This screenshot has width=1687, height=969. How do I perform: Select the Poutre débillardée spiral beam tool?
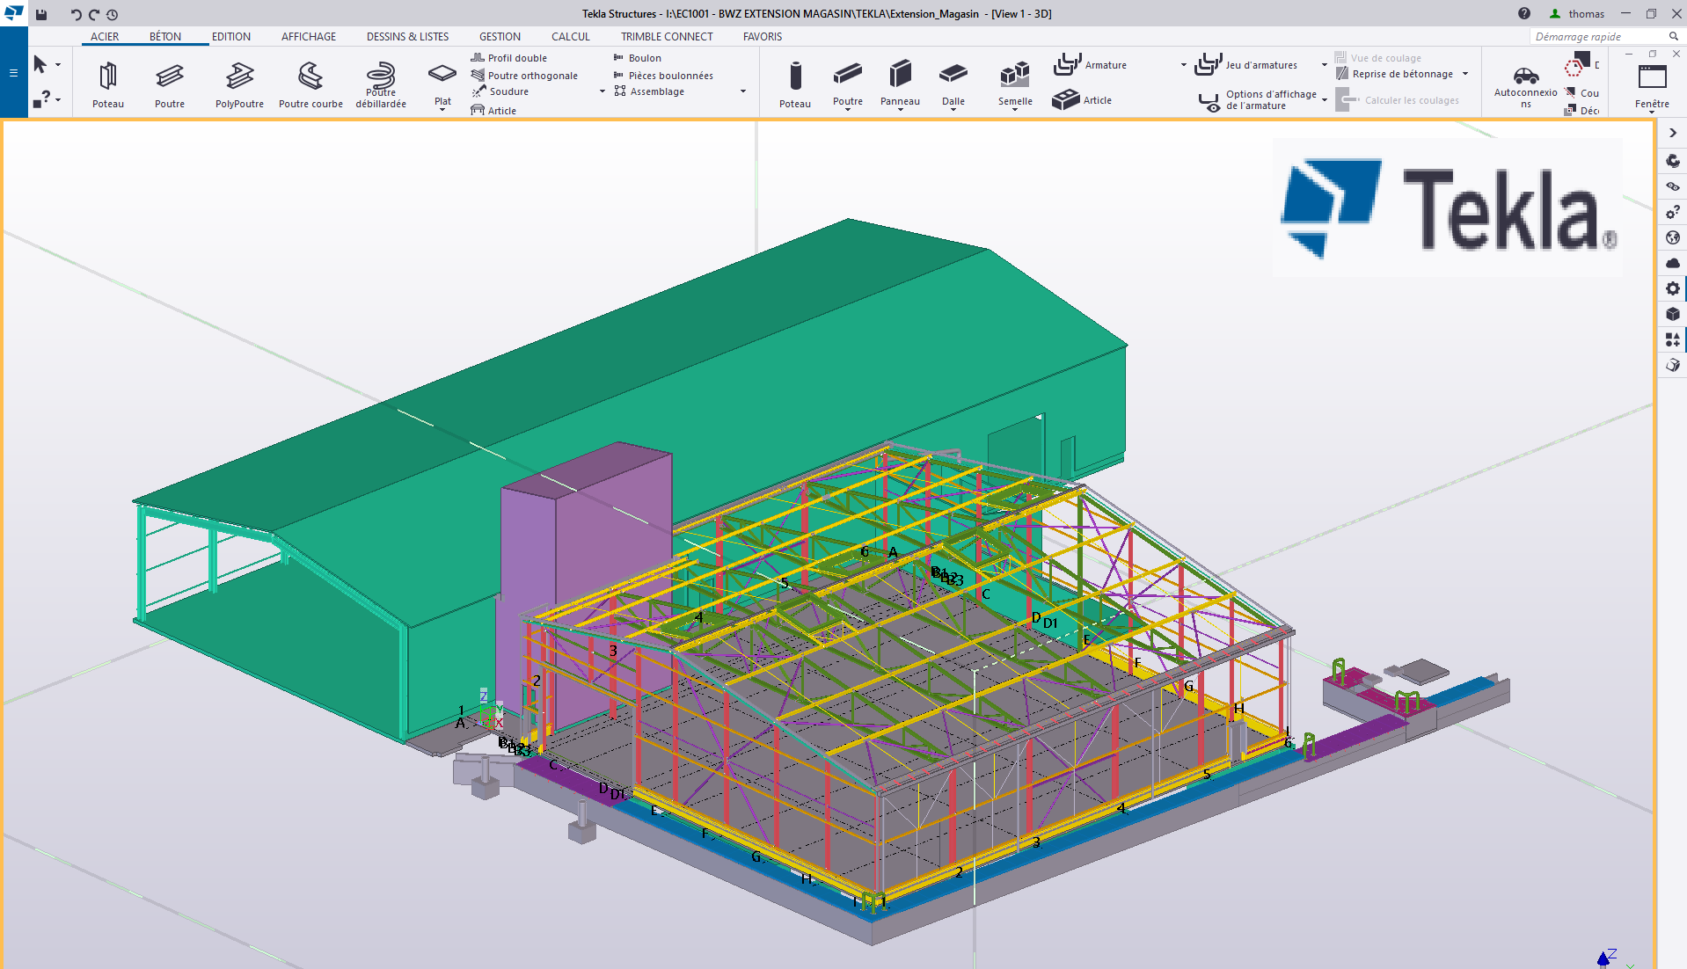click(x=381, y=84)
